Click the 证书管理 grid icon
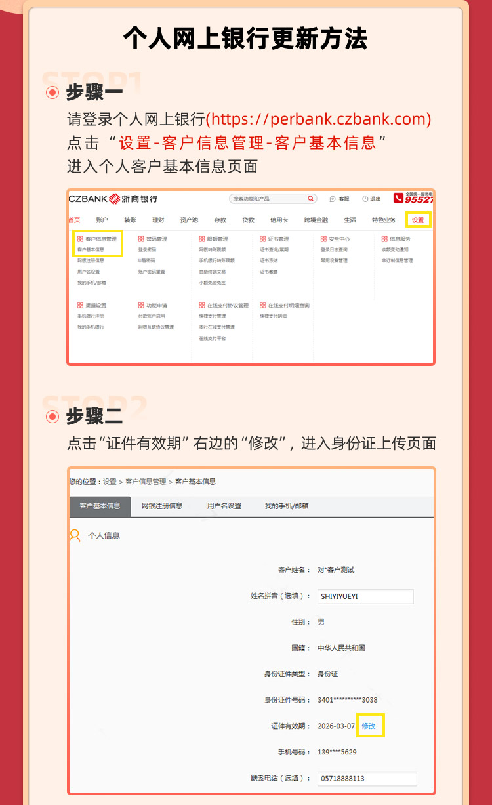492x805 pixels. pos(262,239)
